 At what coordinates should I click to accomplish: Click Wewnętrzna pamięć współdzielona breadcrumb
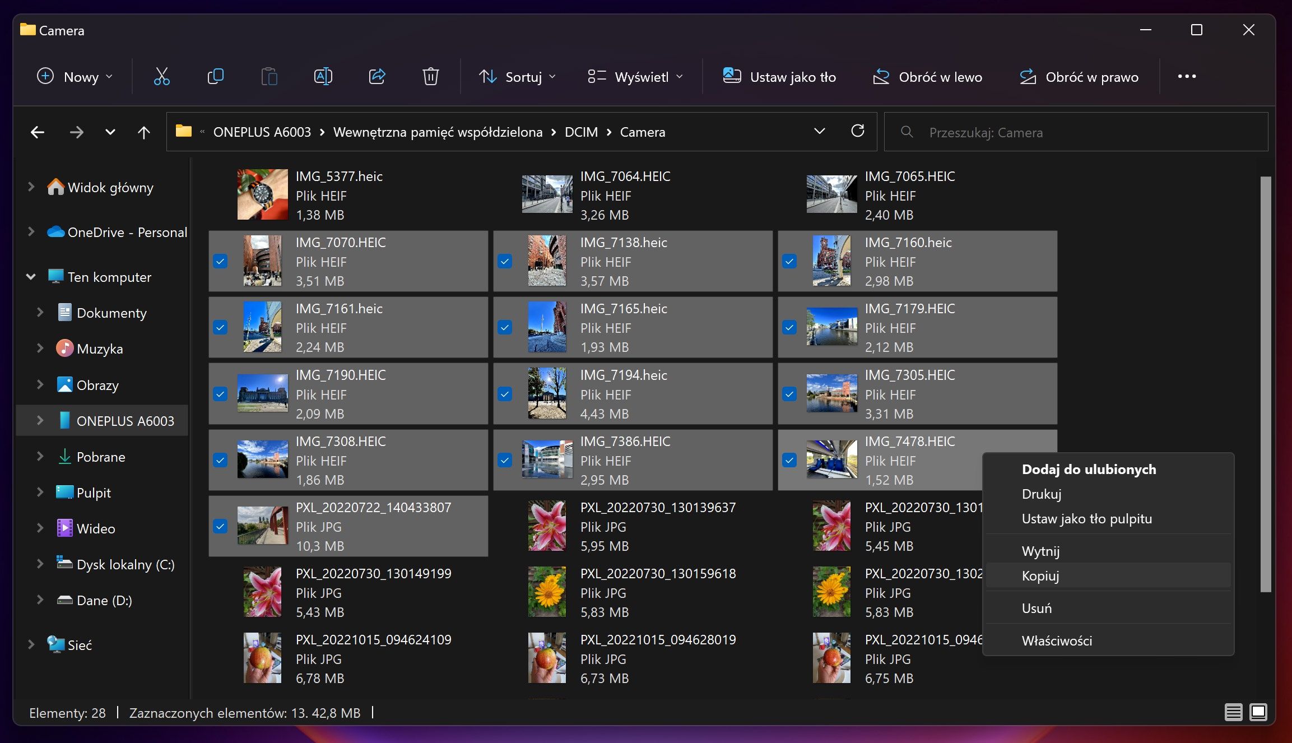click(438, 132)
